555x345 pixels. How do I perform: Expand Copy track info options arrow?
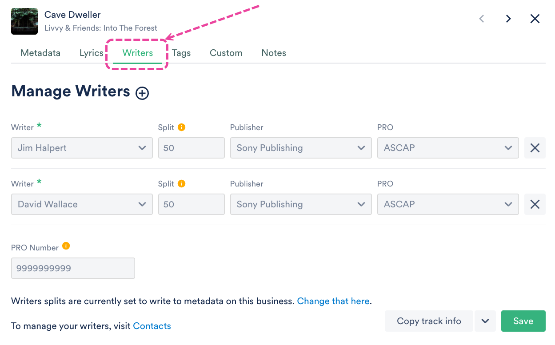485,321
